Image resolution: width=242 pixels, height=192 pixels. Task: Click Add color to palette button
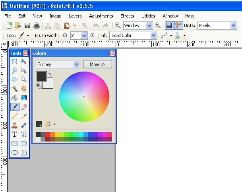point(39,124)
